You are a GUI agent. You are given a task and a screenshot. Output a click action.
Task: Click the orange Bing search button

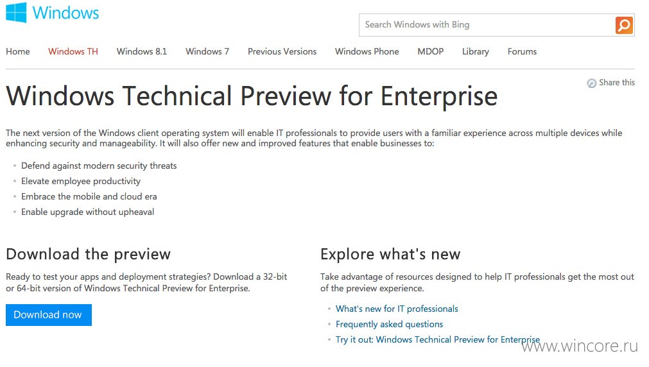pos(624,25)
